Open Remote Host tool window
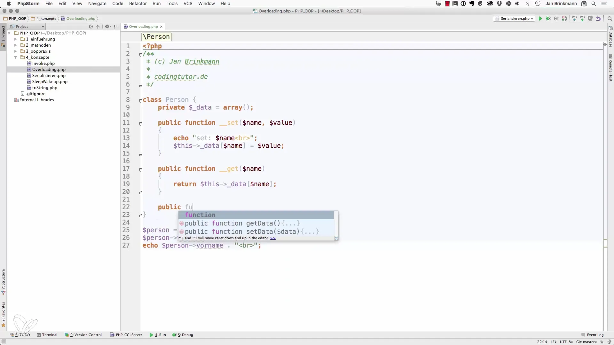614x345 pixels. [610, 68]
